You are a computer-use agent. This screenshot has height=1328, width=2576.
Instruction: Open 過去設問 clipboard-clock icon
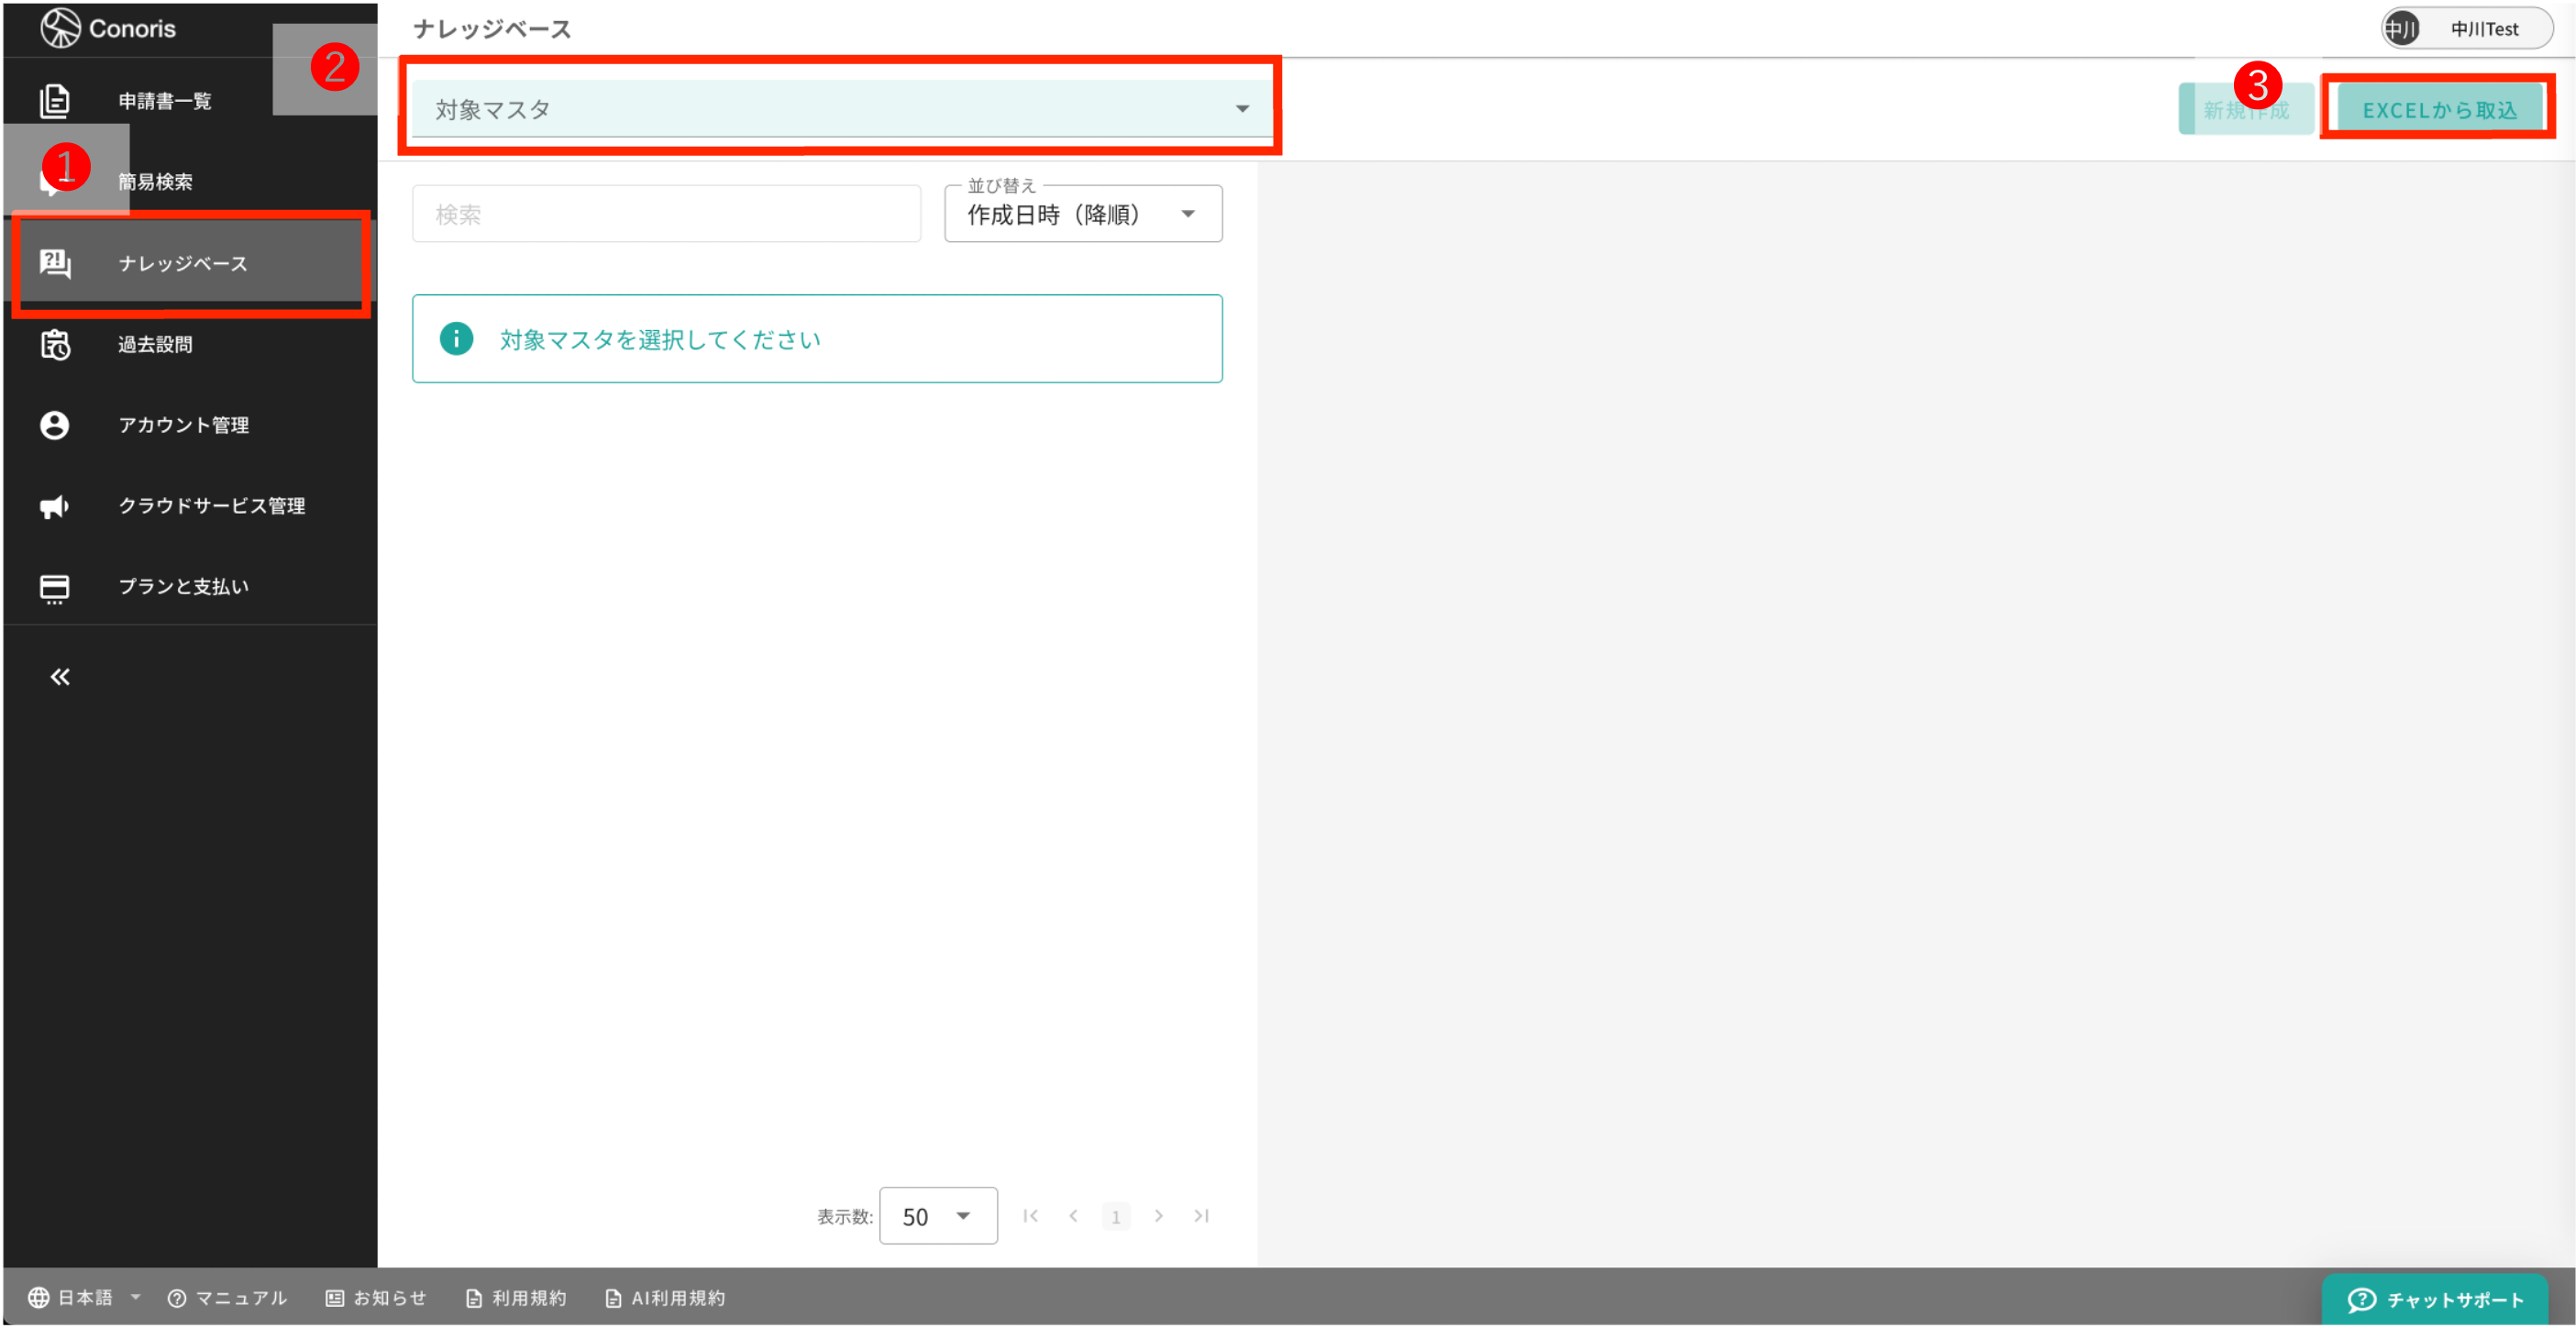click(x=54, y=344)
